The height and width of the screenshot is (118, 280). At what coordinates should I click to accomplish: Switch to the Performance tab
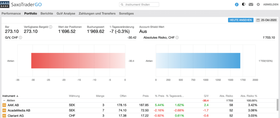pos(11,13)
